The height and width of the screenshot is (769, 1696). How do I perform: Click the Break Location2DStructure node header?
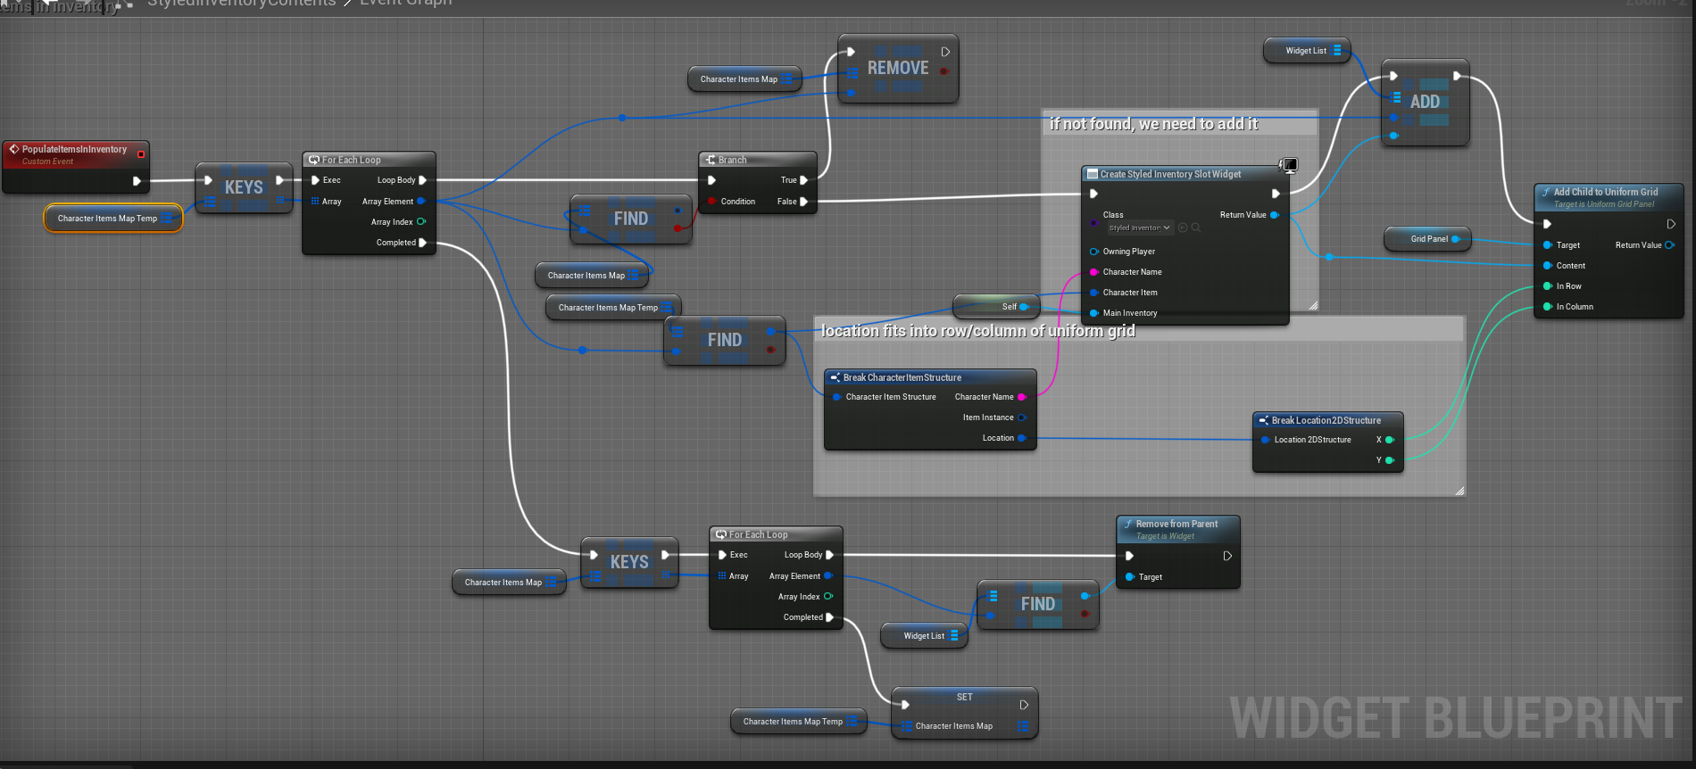point(1328,420)
